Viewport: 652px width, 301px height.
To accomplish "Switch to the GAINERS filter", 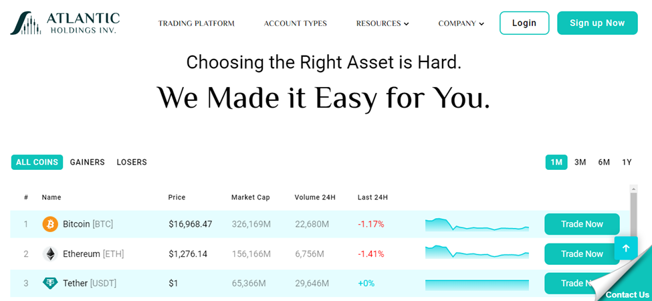I will pos(88,162).
